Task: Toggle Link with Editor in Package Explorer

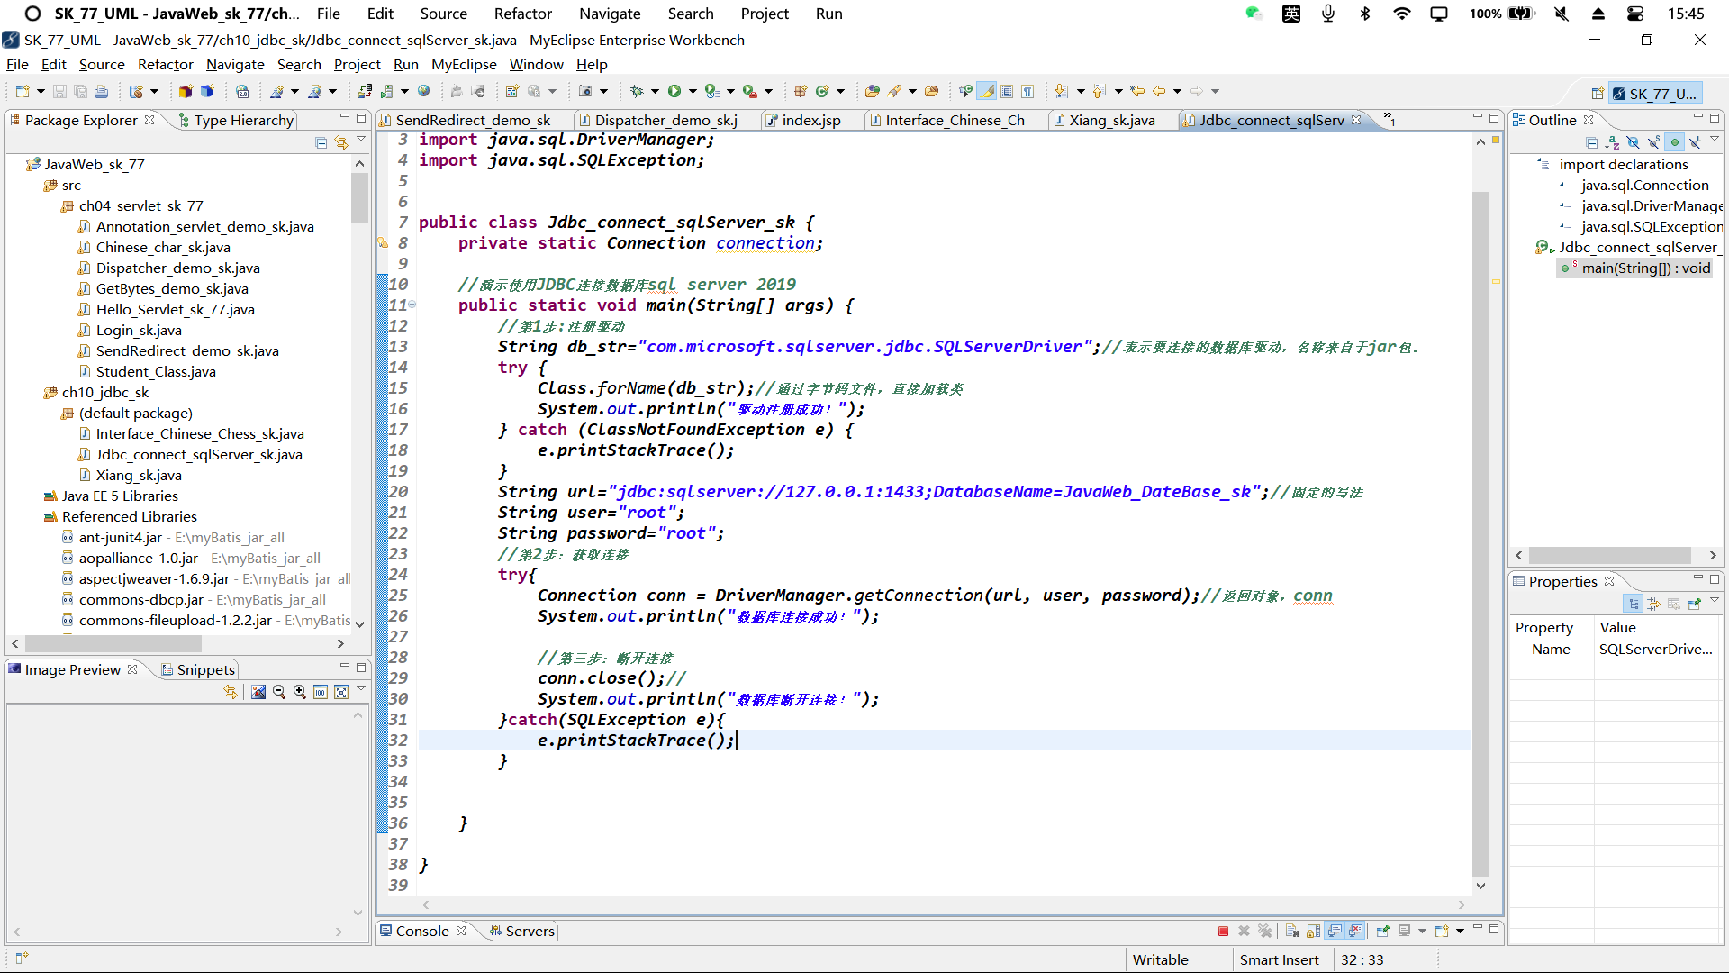Action: (x=340, y=142)
